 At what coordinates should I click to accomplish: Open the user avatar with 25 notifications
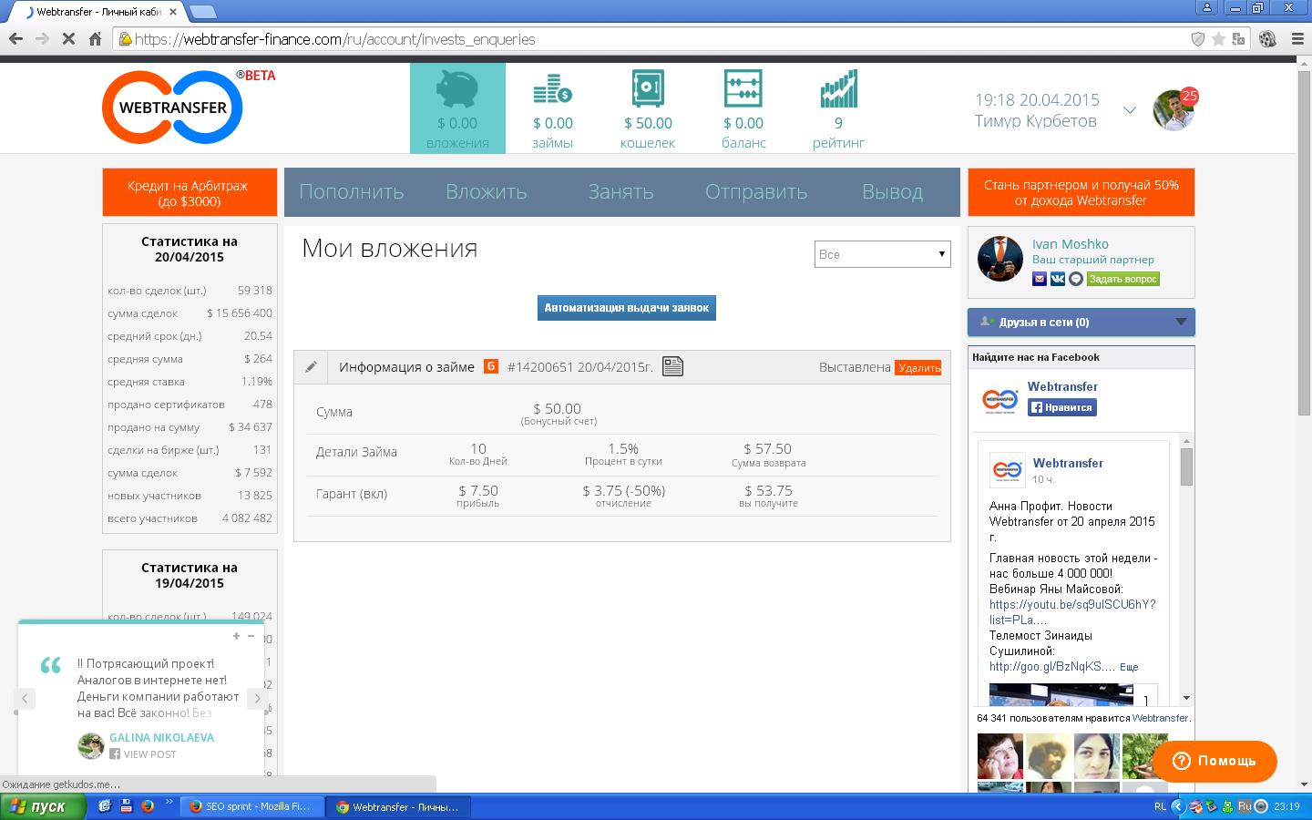[1174, 110]
